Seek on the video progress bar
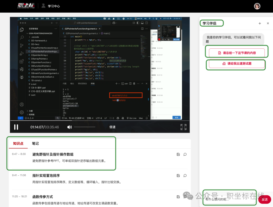Image resolution: width=273 pixels, height=207 pixels. tap(100, 120)
